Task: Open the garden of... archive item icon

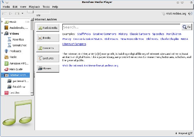Action: [9, 81]
